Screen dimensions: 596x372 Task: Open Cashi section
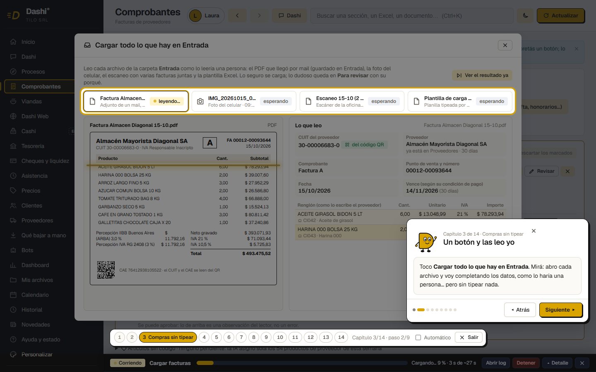point(29,131)
